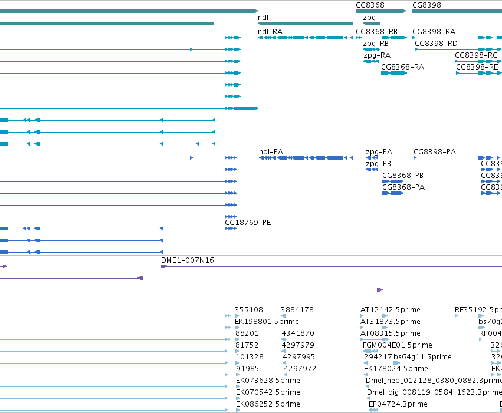
Task: Open EST bs64g11.5prime
Action: (422, 357)
